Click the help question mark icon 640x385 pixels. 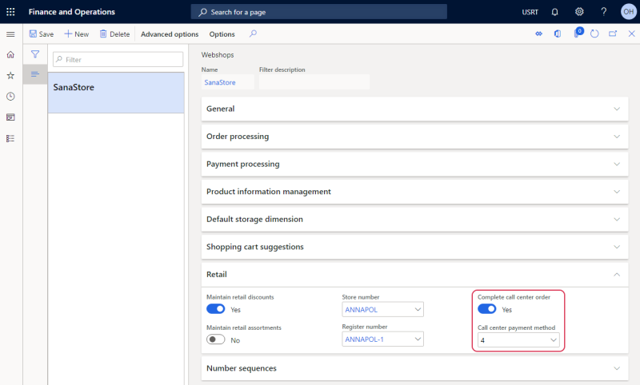(604, 12)
